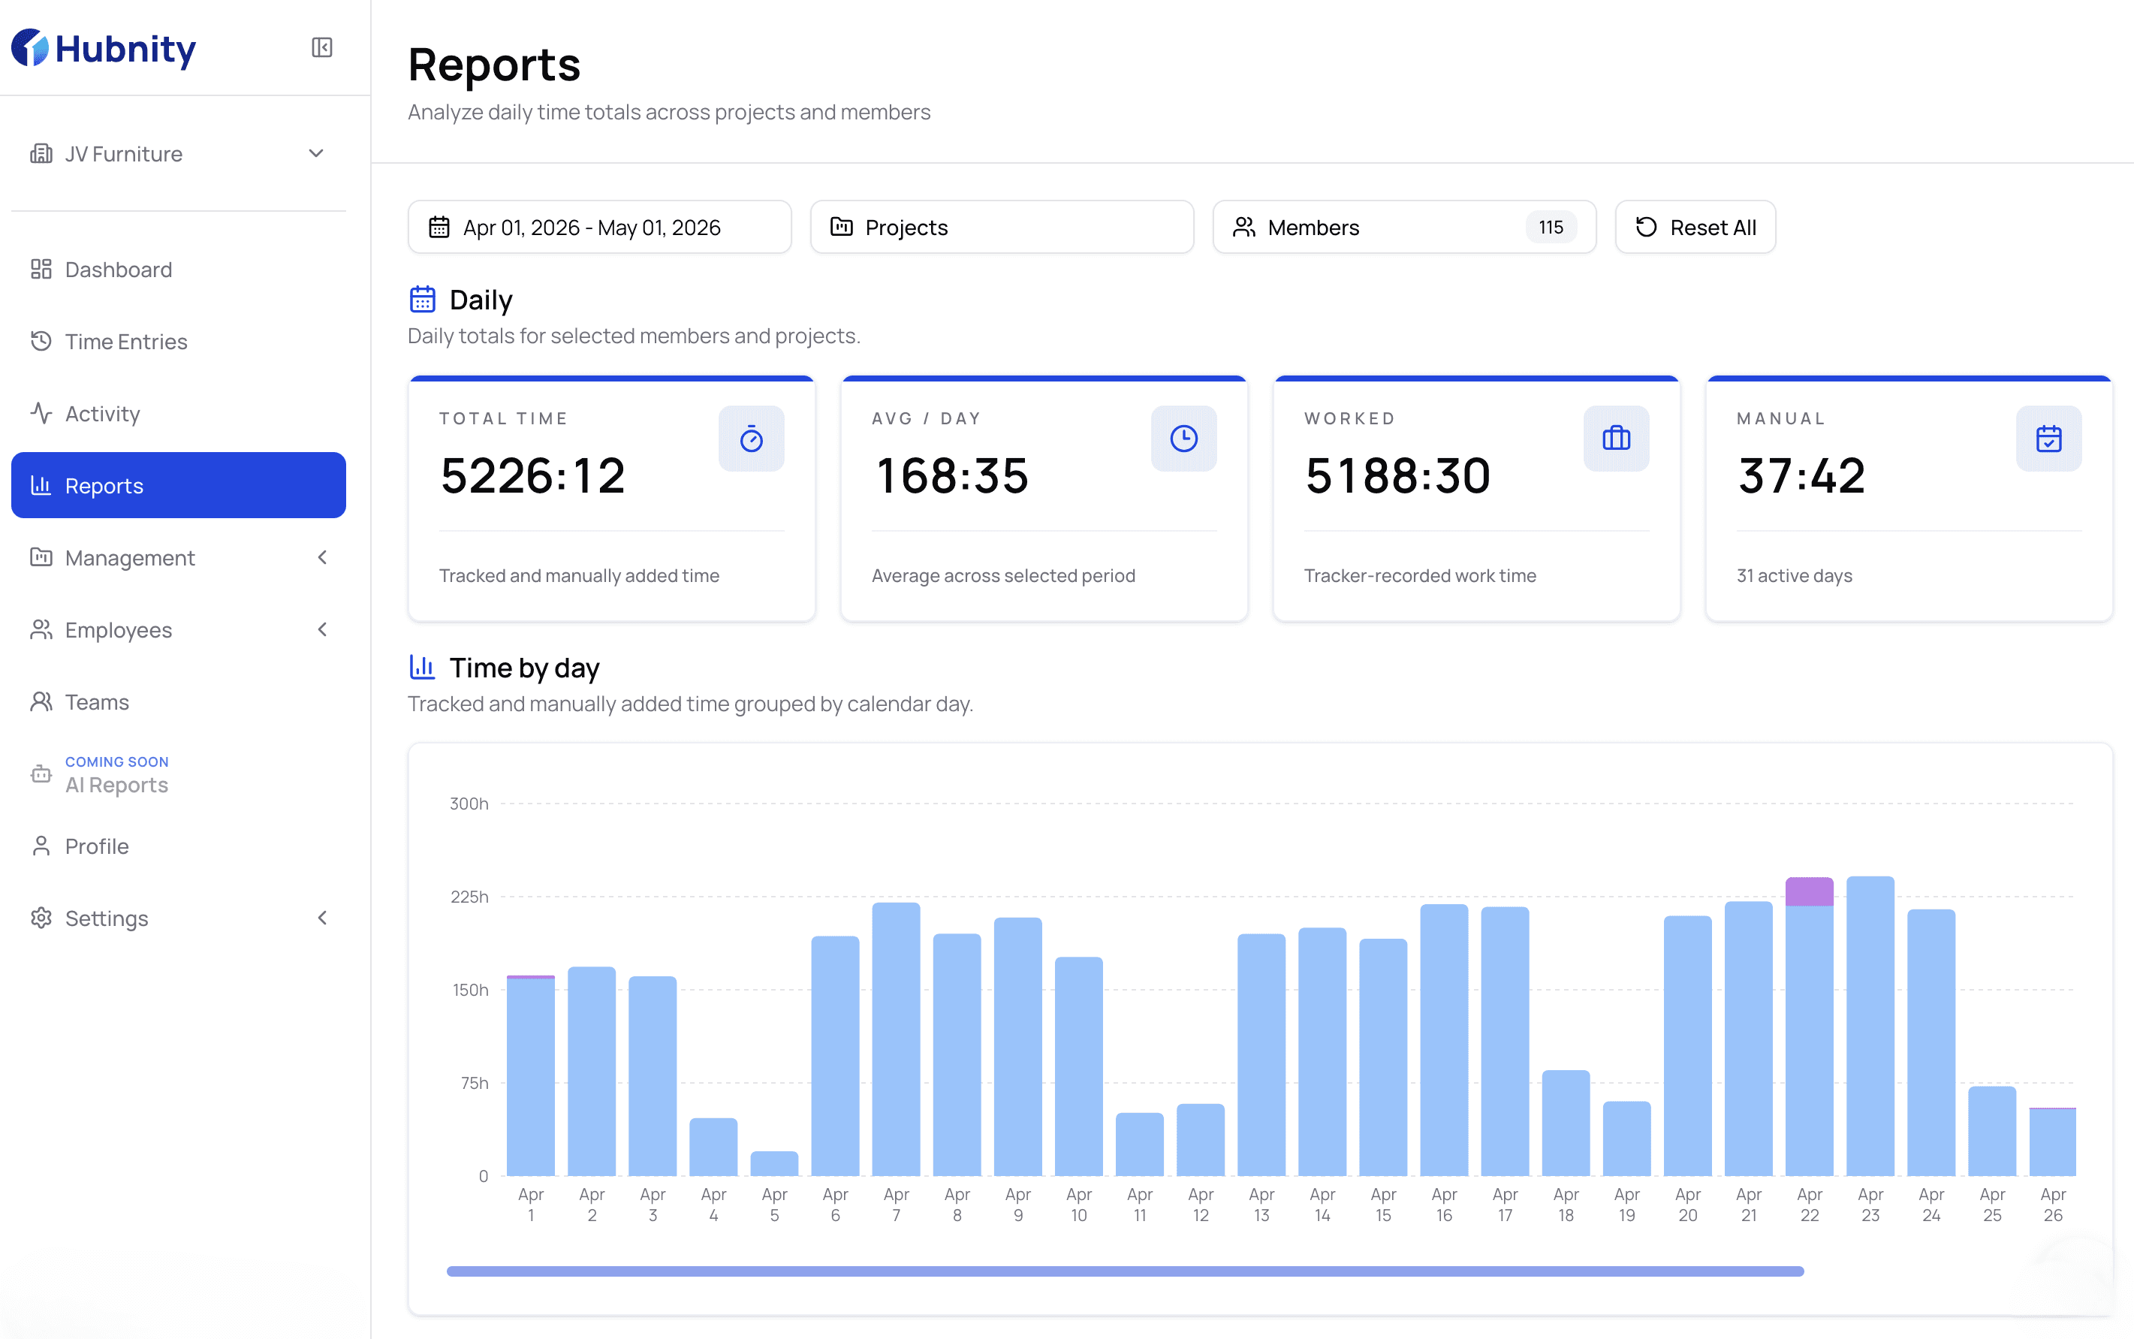This screenshot has width=2134, height=1339.
Task: Click the calendar icon in date range filter
Action: (x=439, y=228)
